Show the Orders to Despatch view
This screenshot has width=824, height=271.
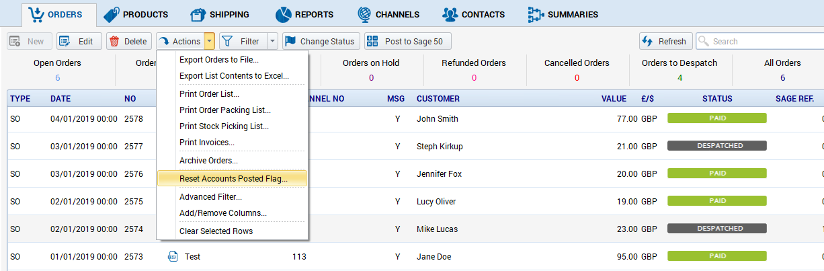click(x=679, y=70)
